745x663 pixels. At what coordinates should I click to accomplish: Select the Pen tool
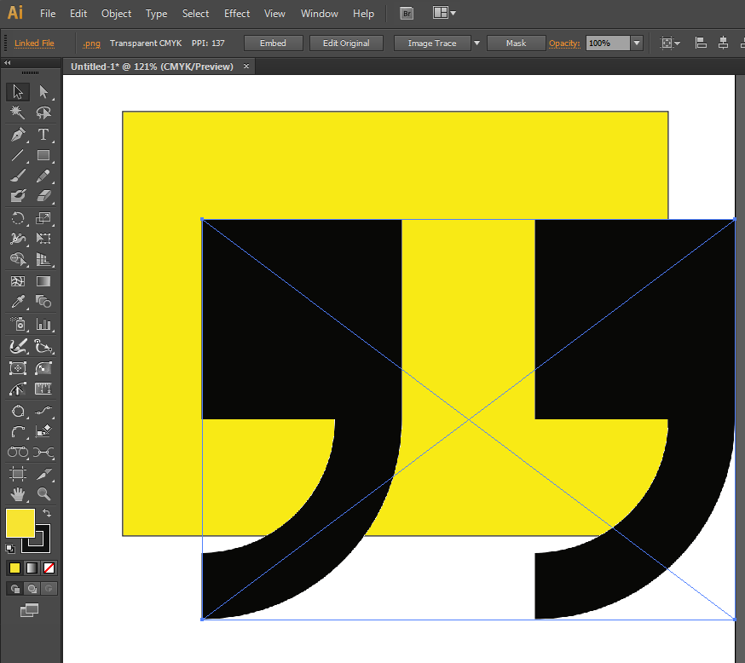pyautogui.click(x=18, y=135)
